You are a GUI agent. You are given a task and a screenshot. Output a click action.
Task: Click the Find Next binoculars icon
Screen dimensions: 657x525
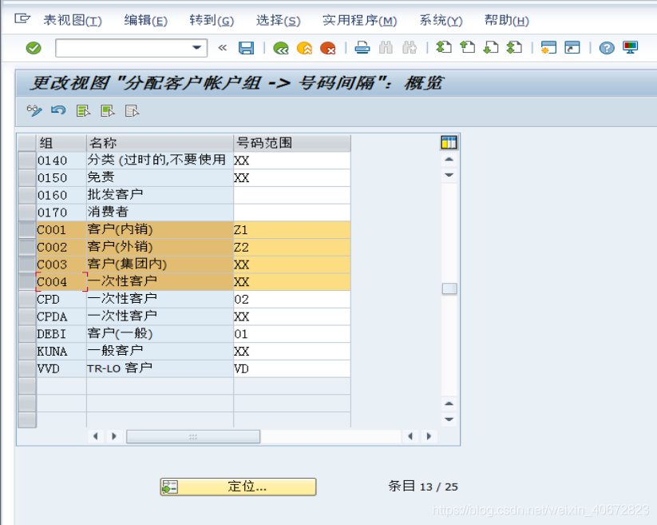click(410, 48)
